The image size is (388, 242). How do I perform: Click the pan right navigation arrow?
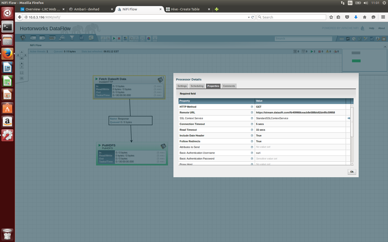coord(25,55)
